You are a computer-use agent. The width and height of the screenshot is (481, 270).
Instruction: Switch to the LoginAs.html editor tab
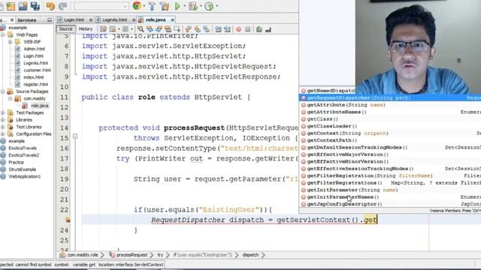point(114,19)
